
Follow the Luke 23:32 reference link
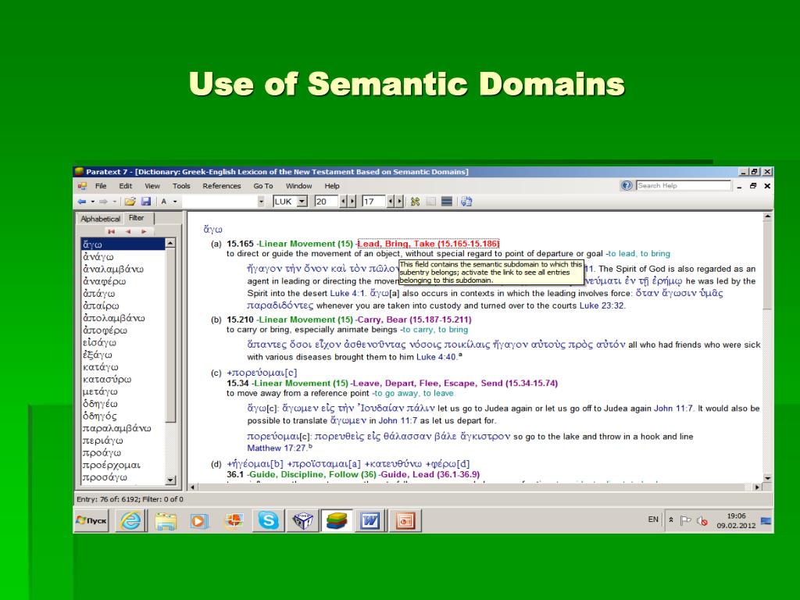(602, 305)
